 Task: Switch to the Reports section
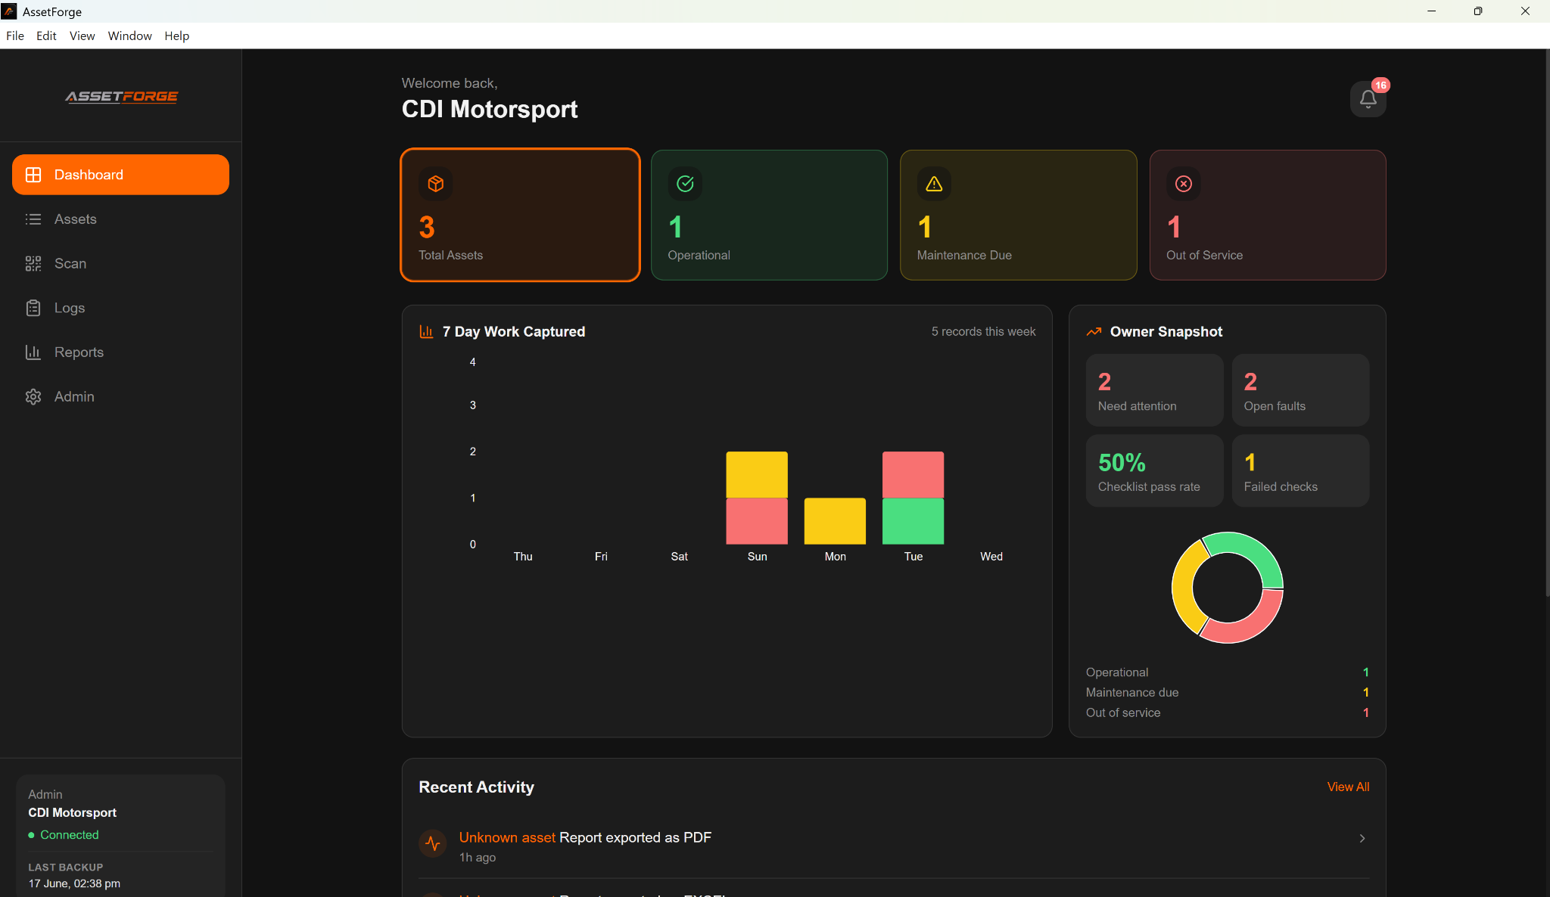(120, 352)
